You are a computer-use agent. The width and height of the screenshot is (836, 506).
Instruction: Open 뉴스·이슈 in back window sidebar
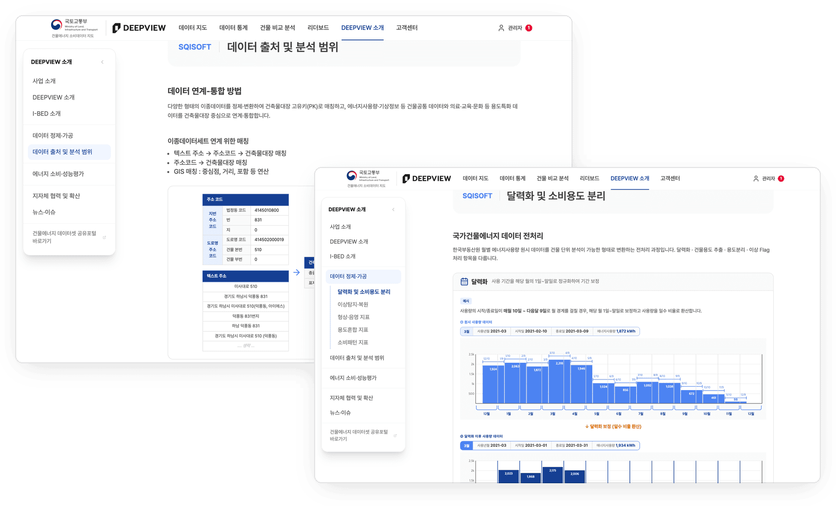[44, 212]
